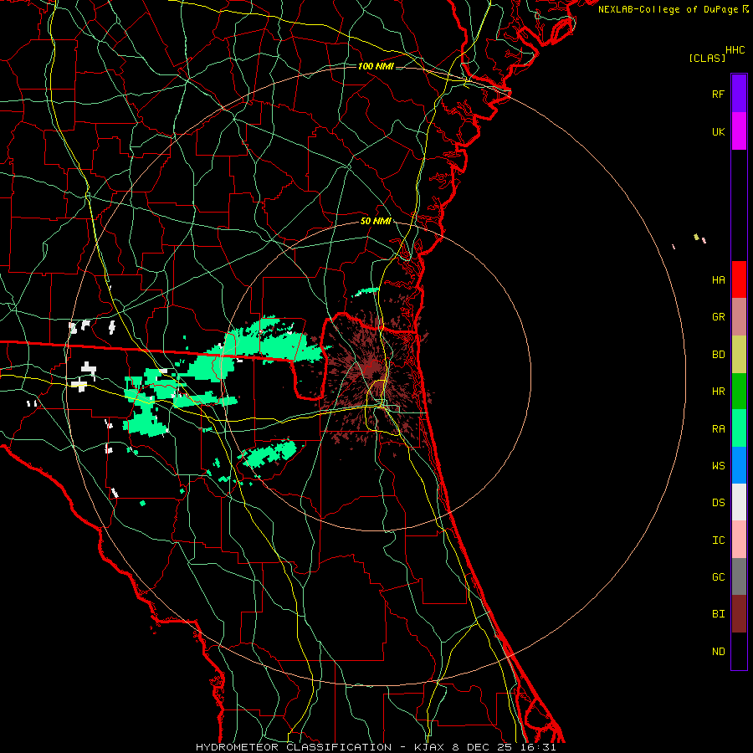Click the UK legend label
753x753 pixels.
(x=718, y=131)
